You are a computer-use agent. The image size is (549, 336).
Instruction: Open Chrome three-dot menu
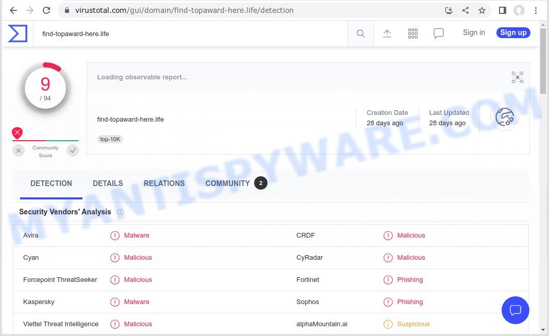[536, 10]
